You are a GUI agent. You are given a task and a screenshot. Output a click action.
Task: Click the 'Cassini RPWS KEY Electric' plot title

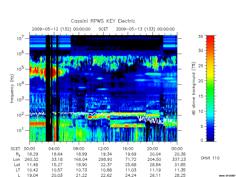(x=103, y=21)
